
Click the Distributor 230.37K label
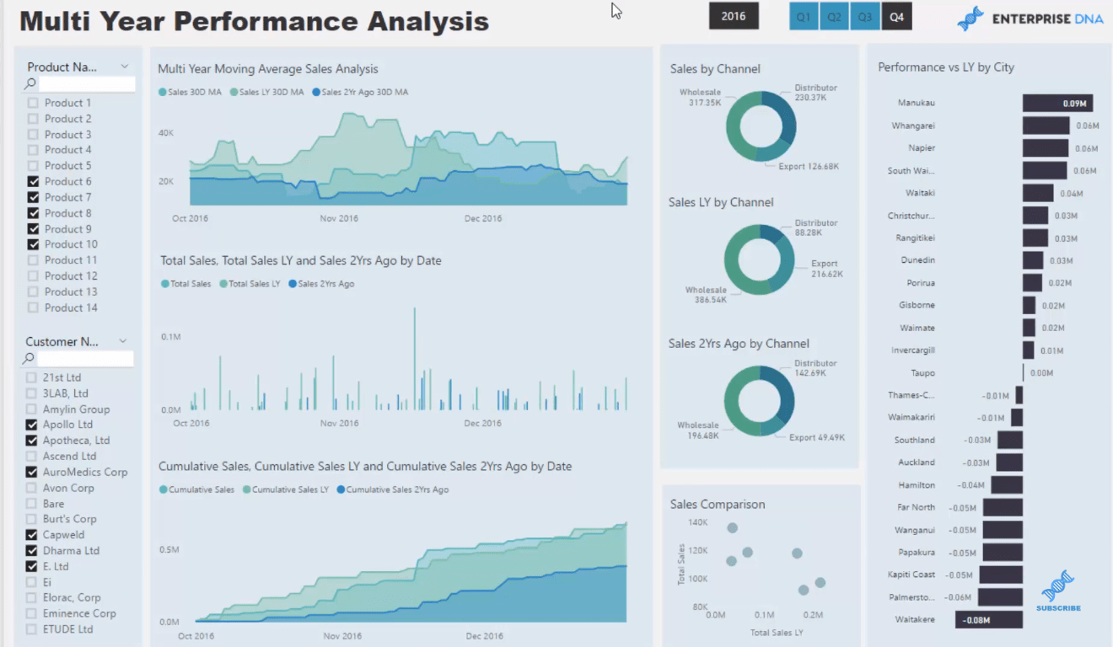[815, 93]
